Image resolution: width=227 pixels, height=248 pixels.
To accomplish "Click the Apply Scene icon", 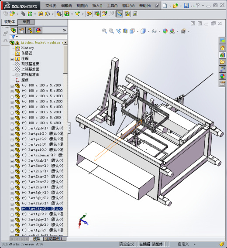I will (x=172, y=31).
